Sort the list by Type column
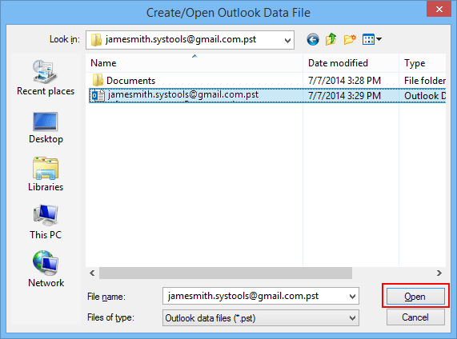Screen dimensions: 457x339 click(423, 63)
